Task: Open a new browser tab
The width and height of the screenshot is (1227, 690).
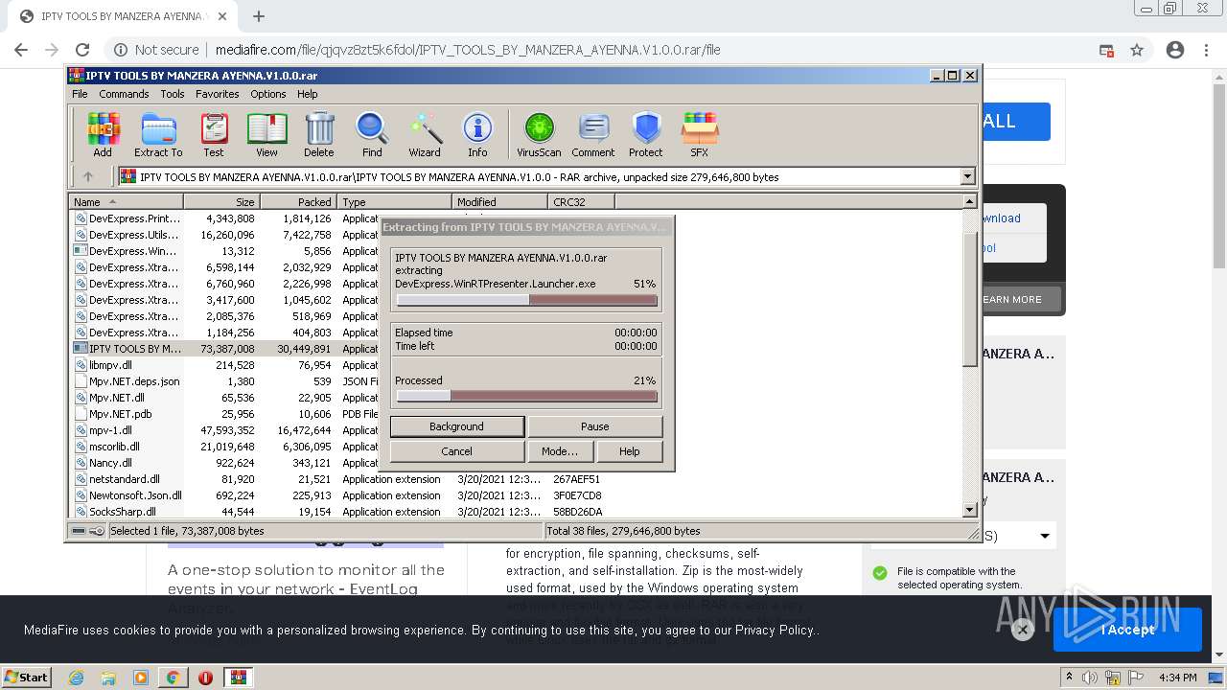Action: click(259, 16)
